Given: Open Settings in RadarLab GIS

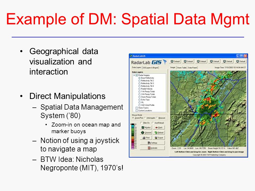Looking at the screenshot, I should click(152, 143).
